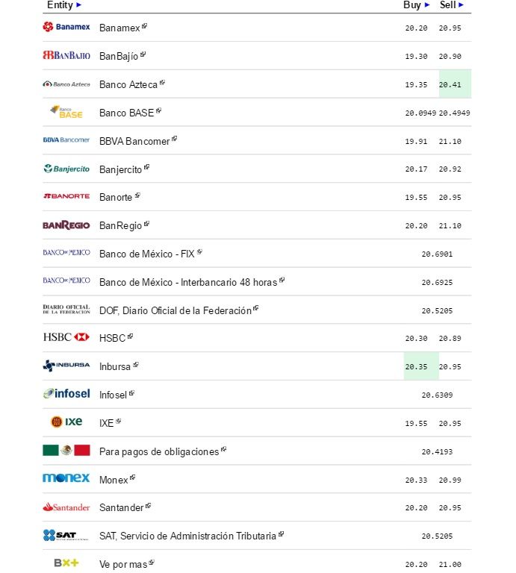This screenshot has width=516, height=573.
Task: Open the Banjercito link
Action: [x=120, y=169]
